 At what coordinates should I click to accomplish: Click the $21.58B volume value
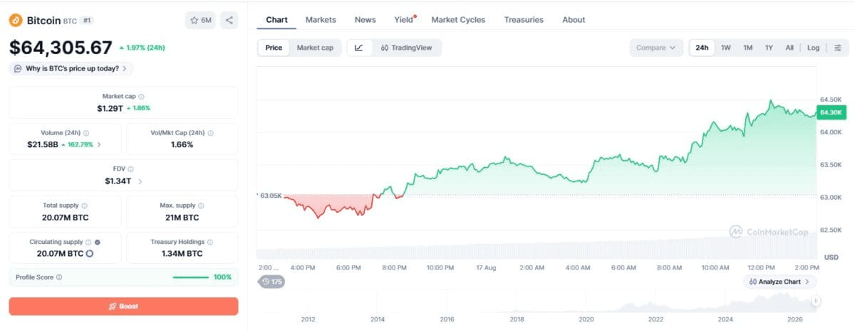[x=43, y=144]
